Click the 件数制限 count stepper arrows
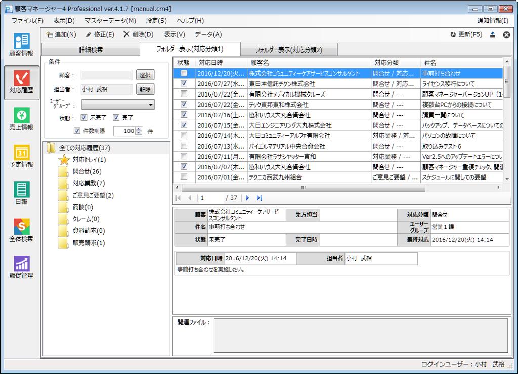518x374 pixels. [x=139, y=131]
